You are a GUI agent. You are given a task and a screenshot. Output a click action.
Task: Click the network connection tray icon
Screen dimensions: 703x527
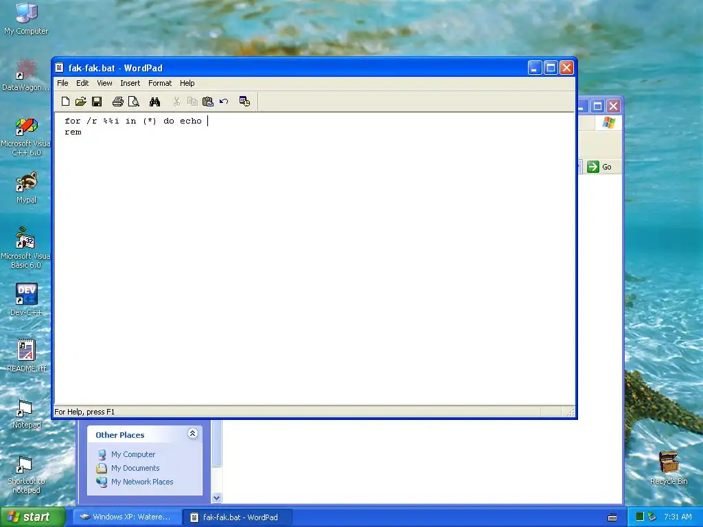pyautogui.click(x=652, y=517)
